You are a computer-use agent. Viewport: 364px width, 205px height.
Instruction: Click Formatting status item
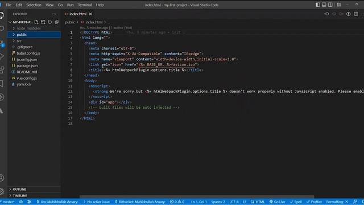[x=337, y=202]
